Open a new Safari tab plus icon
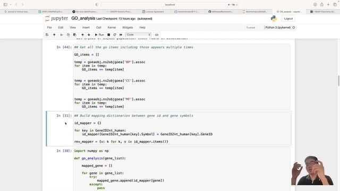 pyautogui.click(x=328, y=5)
